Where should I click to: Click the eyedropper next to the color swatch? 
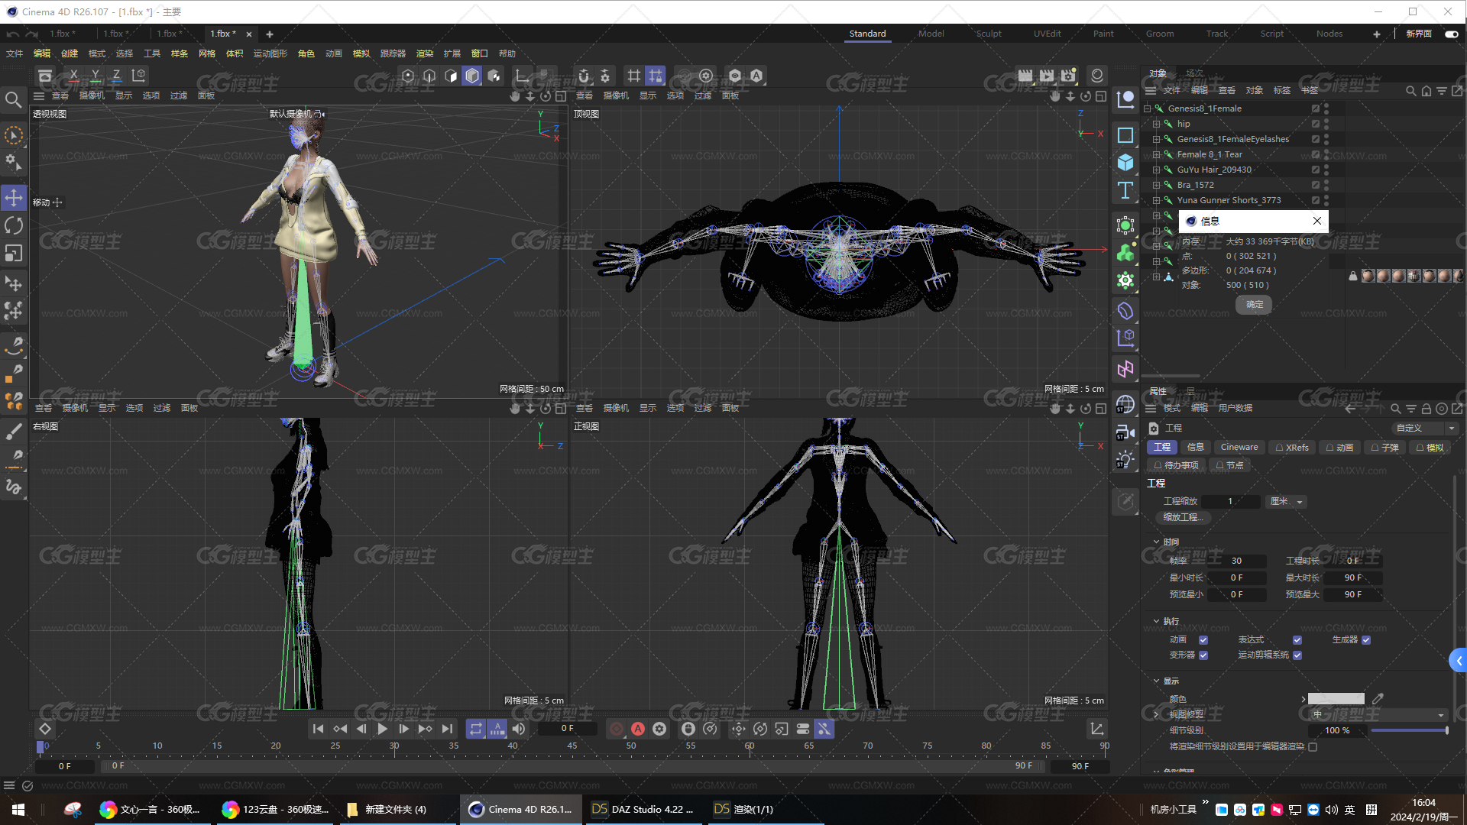click(1378, 698)
